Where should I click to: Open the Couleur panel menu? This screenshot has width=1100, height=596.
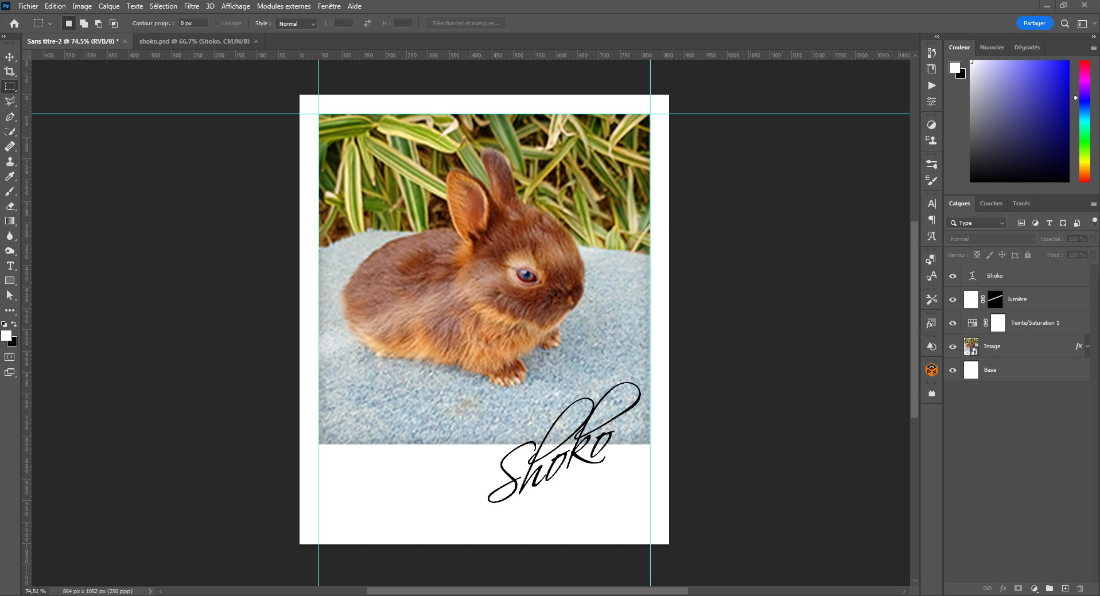pos(1093,48)
